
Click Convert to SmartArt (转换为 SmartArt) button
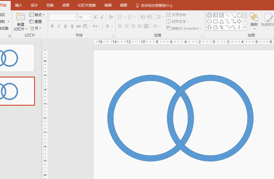[x=184, y=28]
